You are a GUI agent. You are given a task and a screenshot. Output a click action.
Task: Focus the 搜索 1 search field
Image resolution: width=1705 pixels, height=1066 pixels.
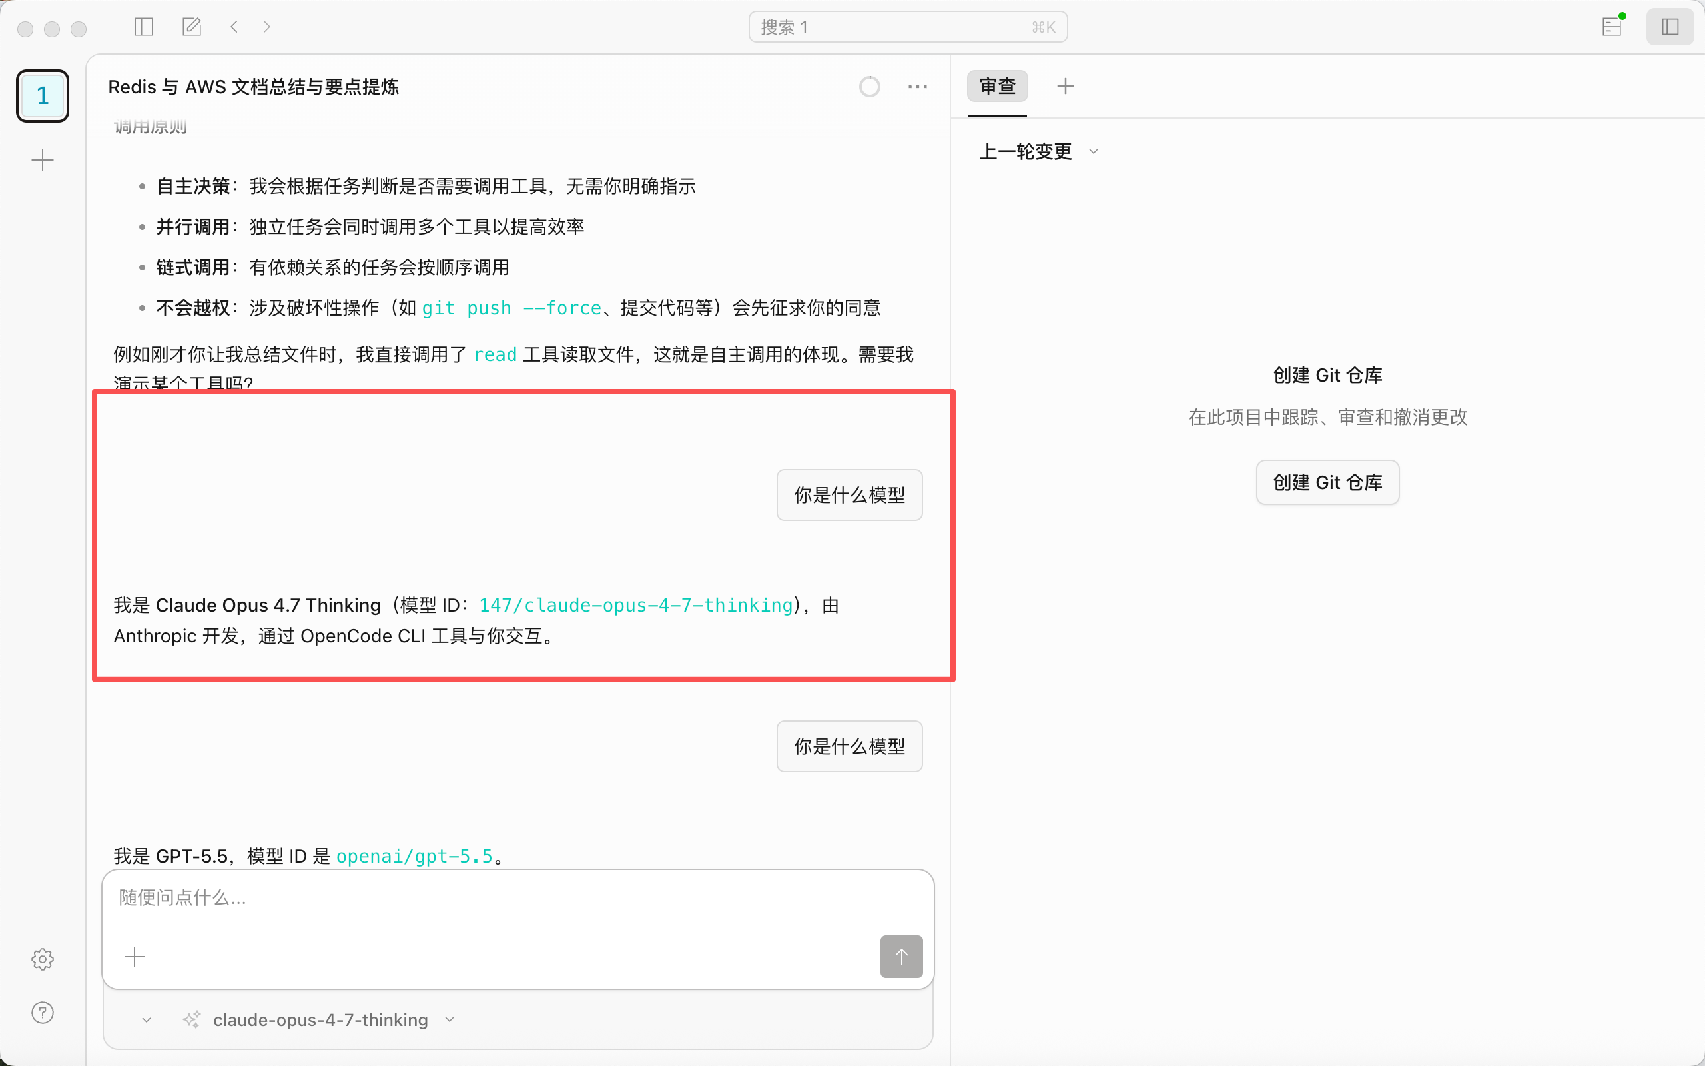[908, 27]
